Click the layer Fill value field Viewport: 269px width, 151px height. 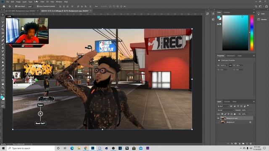(245, 114)
